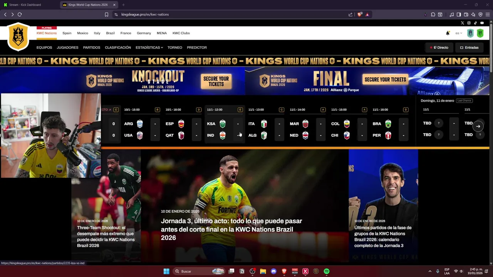Open the PREDICTOR menu item
This screenshot has height=277, width=493.
click(197, 48)
